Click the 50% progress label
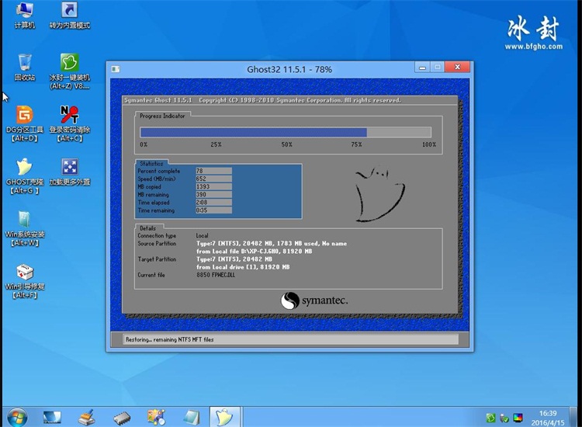This screenshot has width=582, height=427. [x=286, y=144]
